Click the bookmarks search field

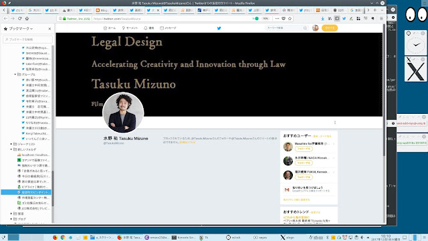[27, 39]
